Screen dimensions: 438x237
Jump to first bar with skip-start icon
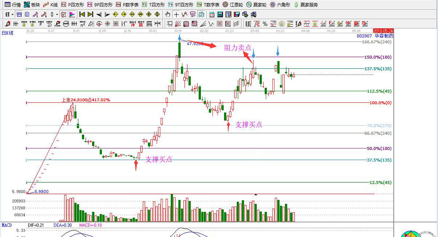82,15
